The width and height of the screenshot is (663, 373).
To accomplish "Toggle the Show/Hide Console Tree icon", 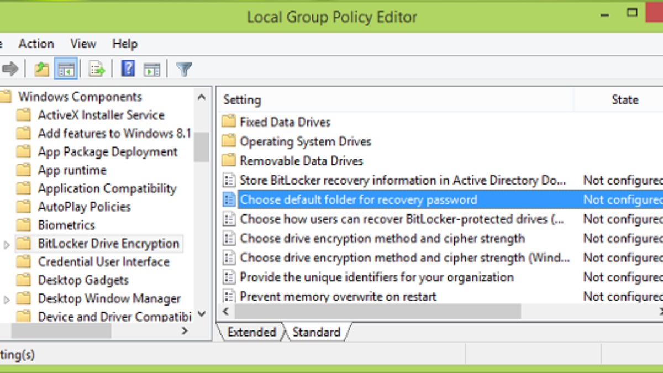I will [66, 69].
